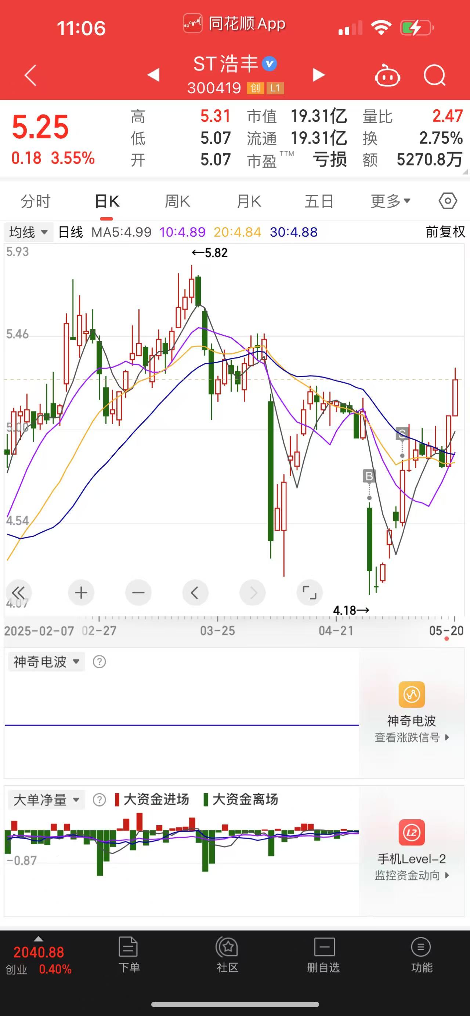
Task: Expand the 更多 chart period dropdown
Action: (x=390, y=201)
